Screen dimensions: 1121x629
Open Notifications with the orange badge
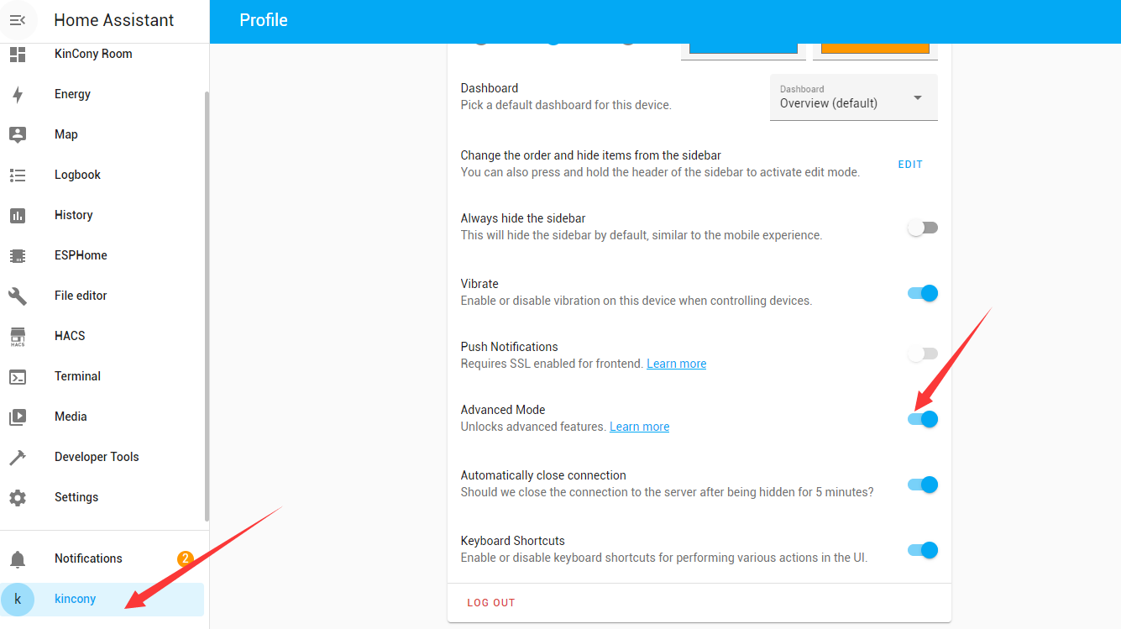pos(88,558)
